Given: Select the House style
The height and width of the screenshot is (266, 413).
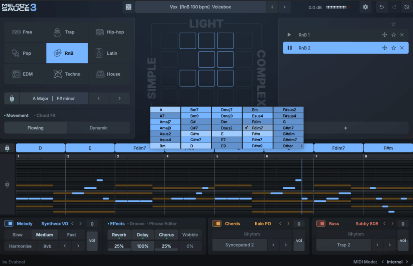Looking at the screenshot, I should pos(109,74).
